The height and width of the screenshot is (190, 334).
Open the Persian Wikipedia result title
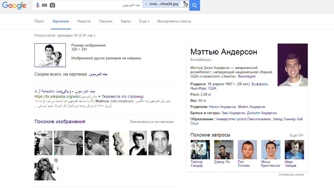click(65, 91)
